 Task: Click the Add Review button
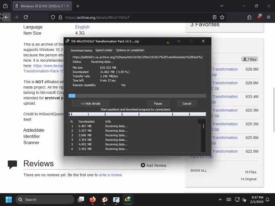(153, 165)
